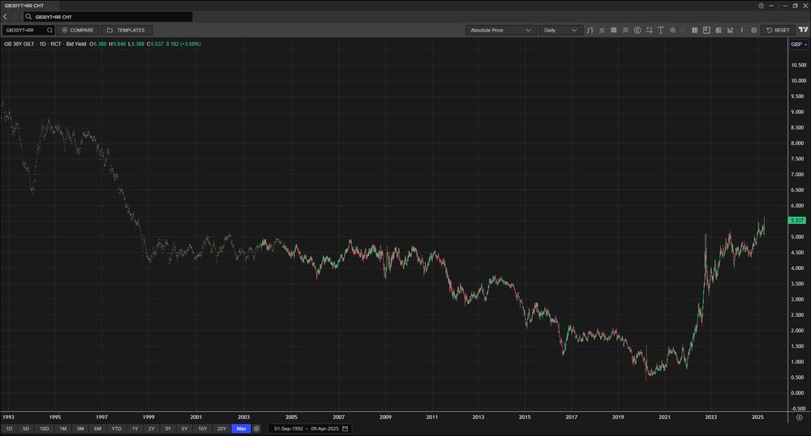Screen dimensions: 811x436
Task: Select the text annotation T tool
Action: pos(660,31)
